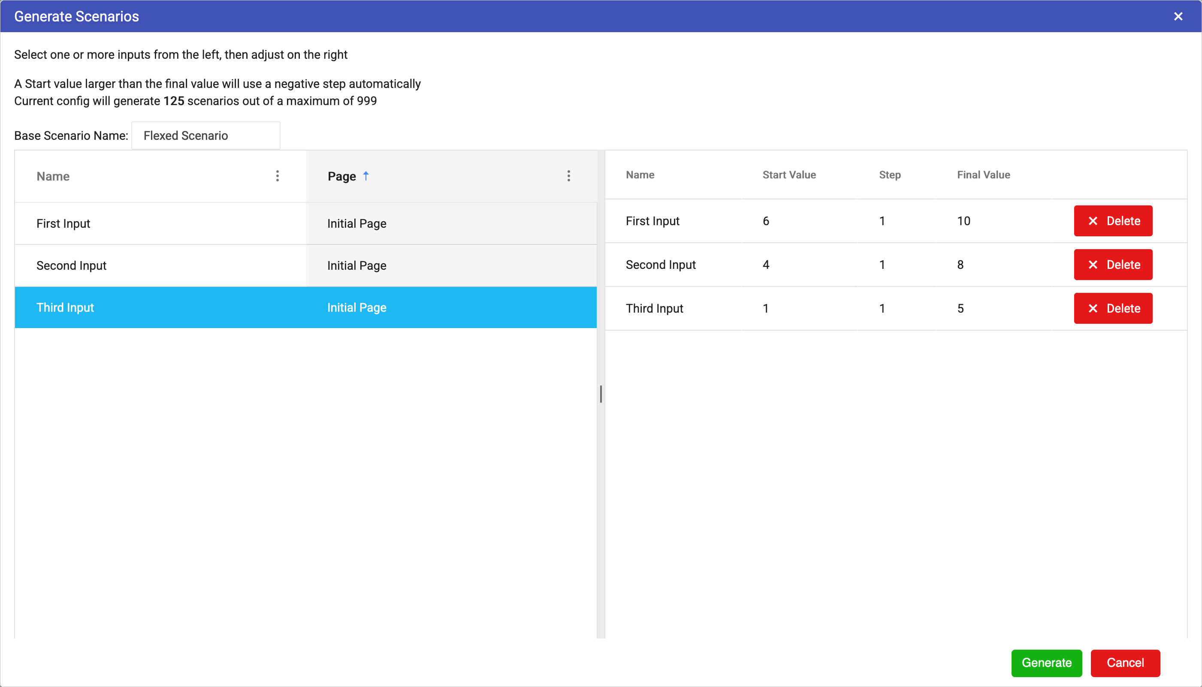Open the Name column options menu
Viewport: 1202px width, 687px height.
[x=278, y=176]
